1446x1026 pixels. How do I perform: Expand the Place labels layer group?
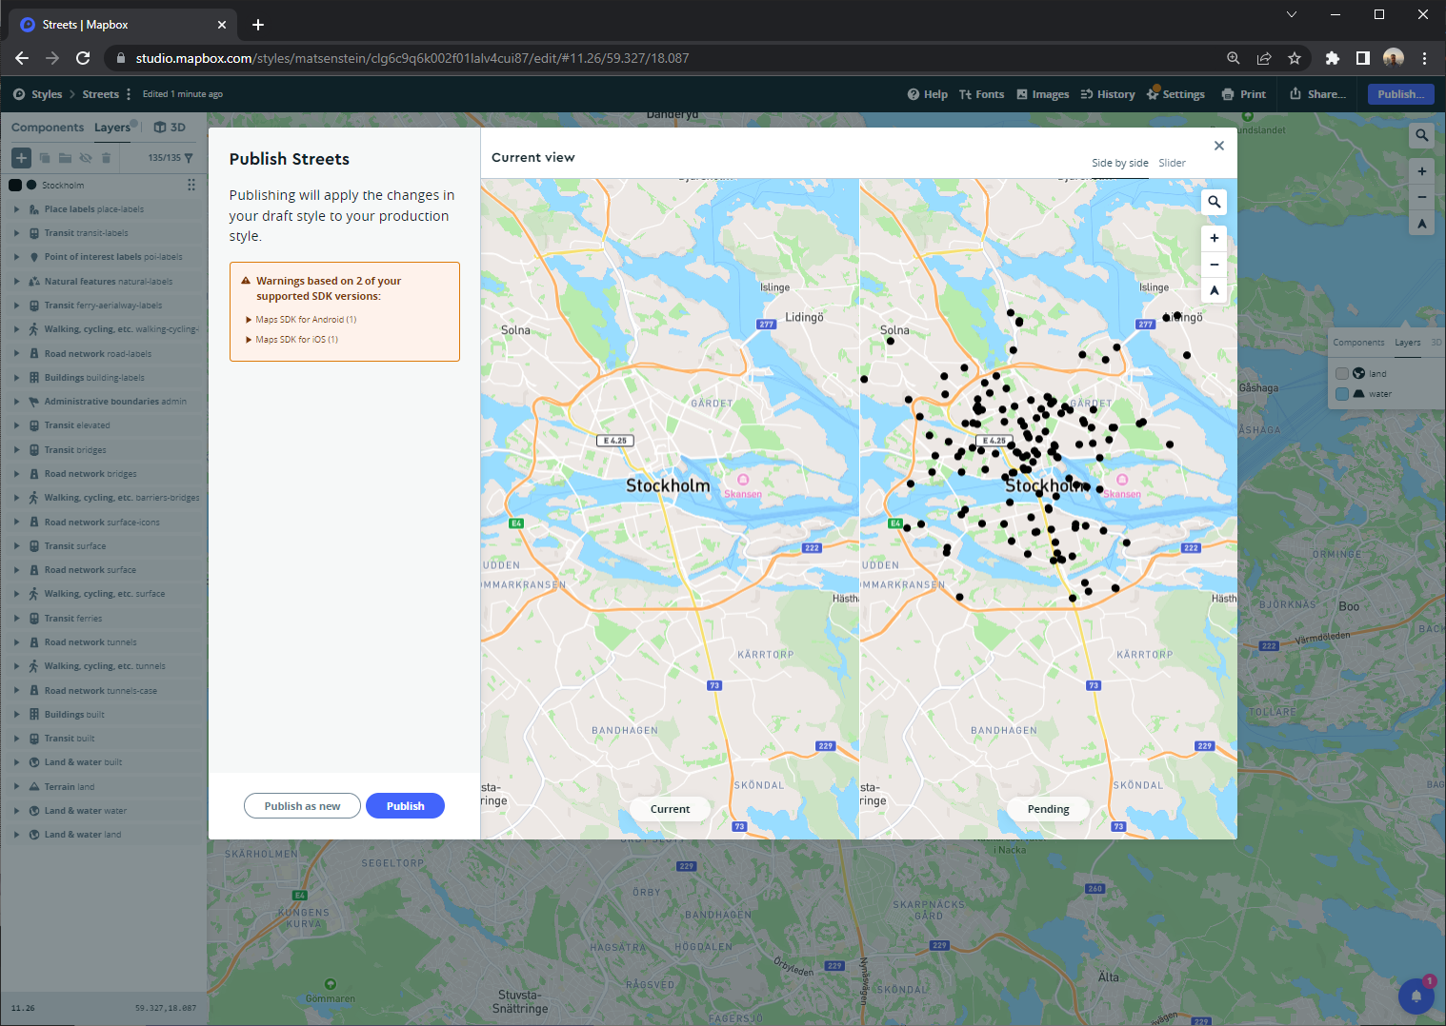[16, 209]
